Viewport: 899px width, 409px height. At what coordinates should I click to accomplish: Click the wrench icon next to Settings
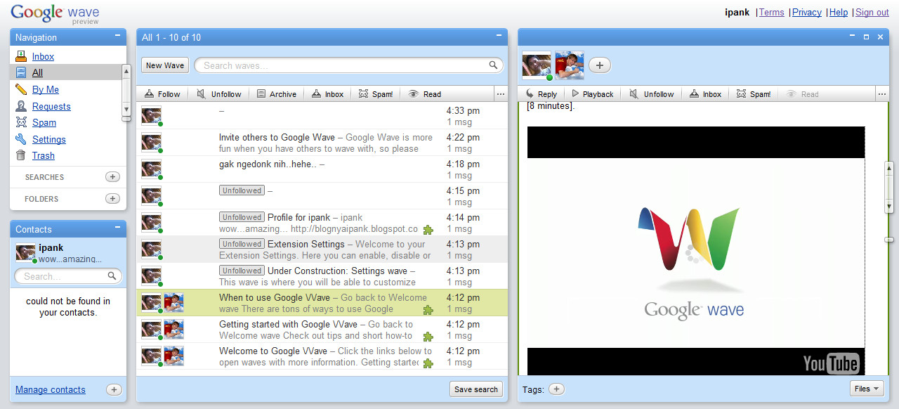pyautogui.click(x=21, y=139)
